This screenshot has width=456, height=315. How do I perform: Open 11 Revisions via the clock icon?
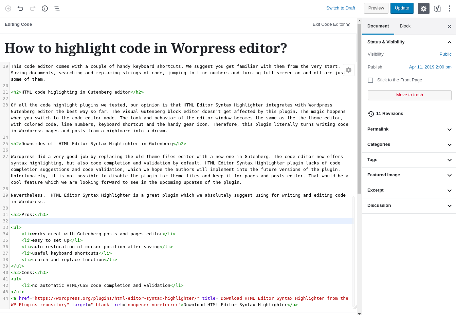(389, 114)
